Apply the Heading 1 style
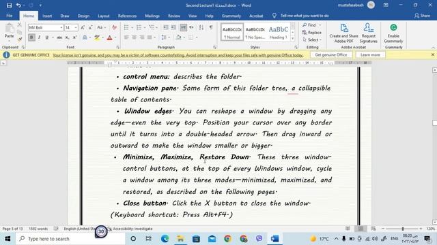Viewport: 437px width, 245px height. pyautogui.click(x=278, y=32)
